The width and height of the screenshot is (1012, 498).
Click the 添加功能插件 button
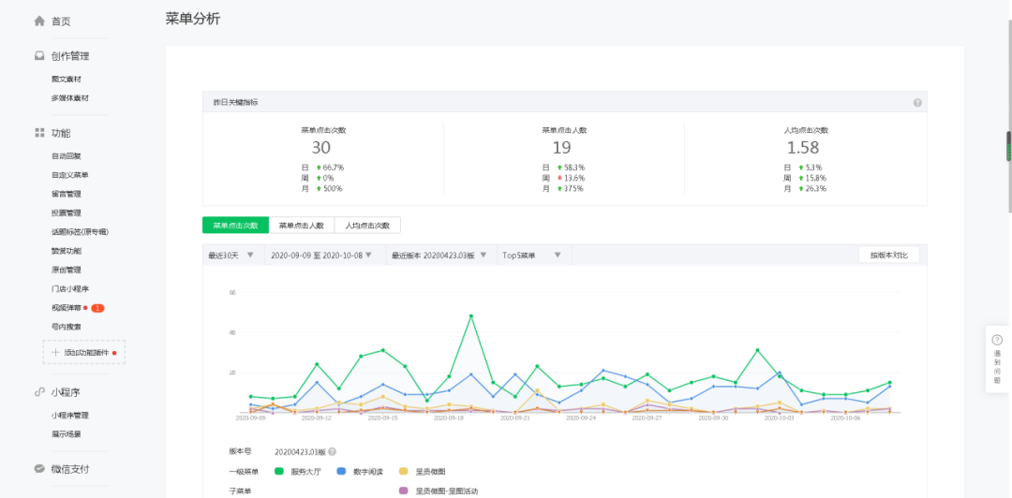[x=84, y=353]
